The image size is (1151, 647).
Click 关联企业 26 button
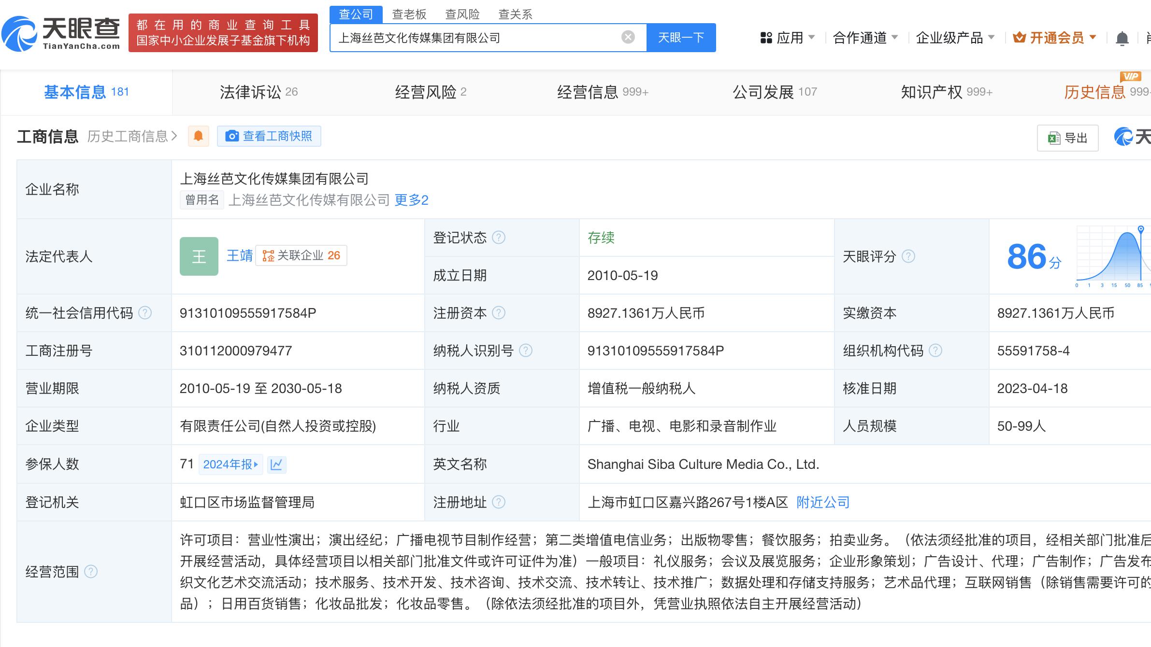[x=301, y=255]
